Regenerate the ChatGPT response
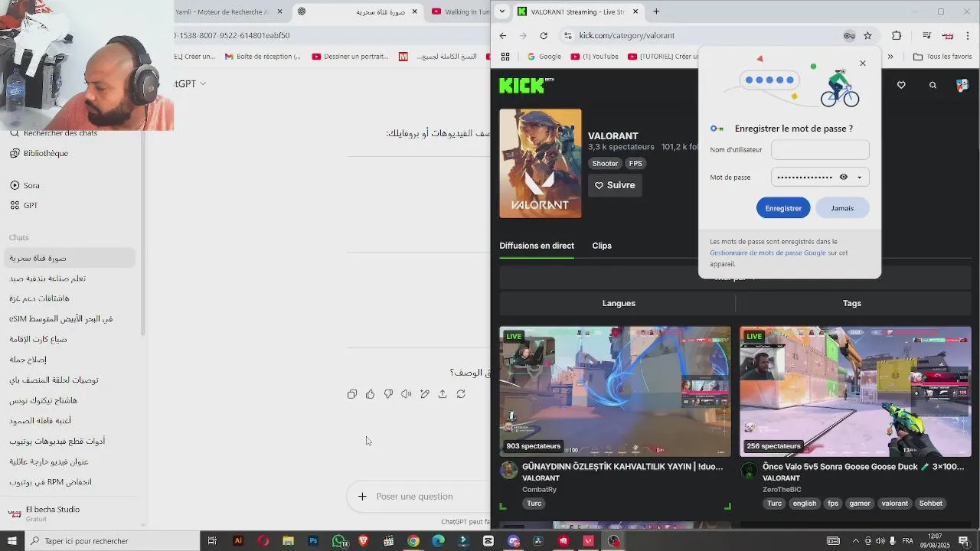This screenshot has height=551, width=980. 461,394
